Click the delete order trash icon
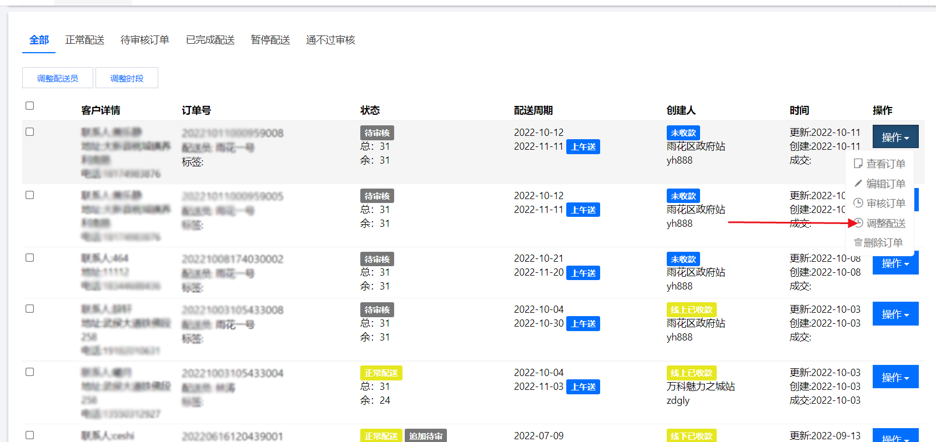 pos(858,243)
